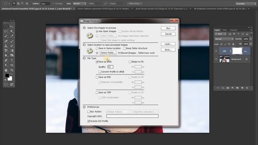Viewport: 258px width, 145px height.
Task: Select the Brush tool
Action: tap(12, 41)
